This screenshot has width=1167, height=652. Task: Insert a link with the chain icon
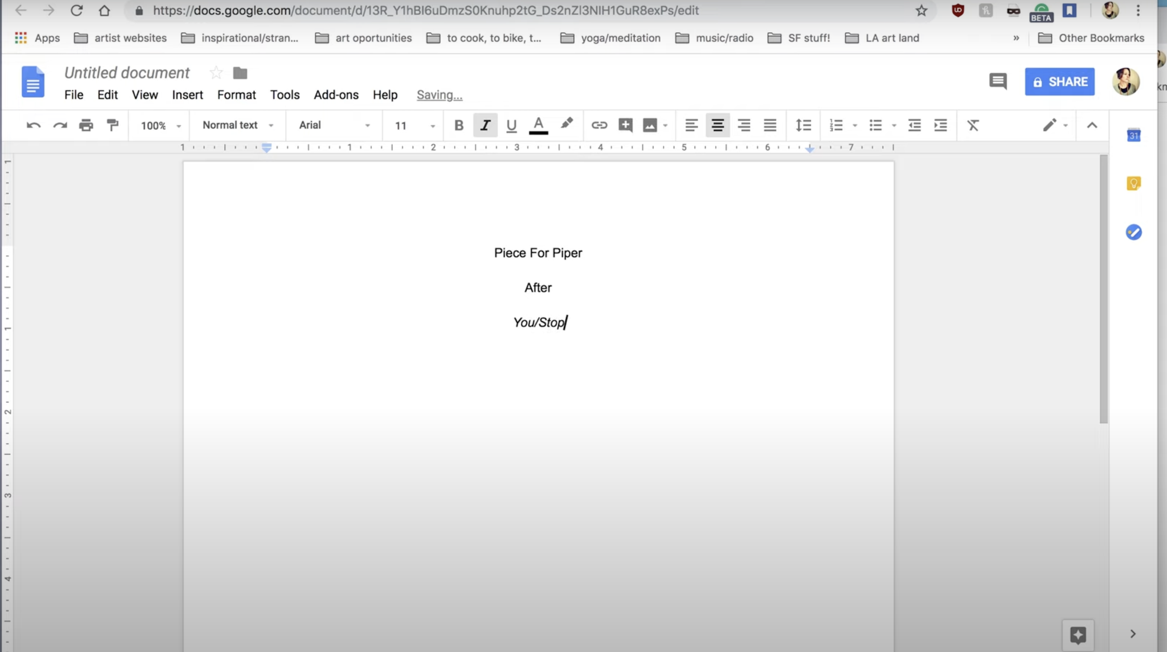point(599,125)
